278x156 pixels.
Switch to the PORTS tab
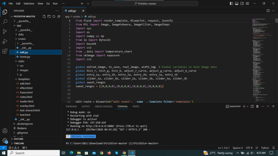tap(136, 106)
